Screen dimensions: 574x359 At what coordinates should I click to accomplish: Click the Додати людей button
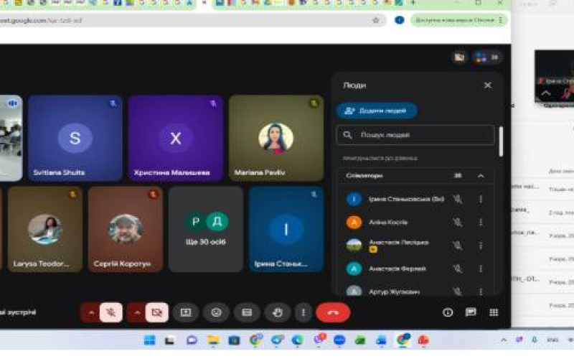pyautogui.click(x=377, y=111)
